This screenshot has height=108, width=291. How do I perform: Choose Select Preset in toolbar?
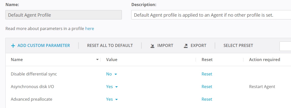[238, 46]
